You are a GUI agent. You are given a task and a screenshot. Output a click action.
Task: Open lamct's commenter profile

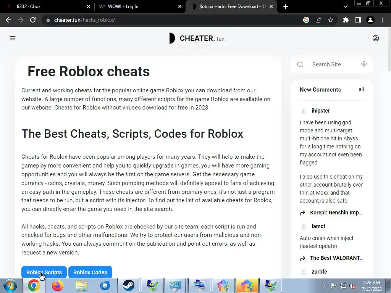pyautogui.click(x=318, y=226)
